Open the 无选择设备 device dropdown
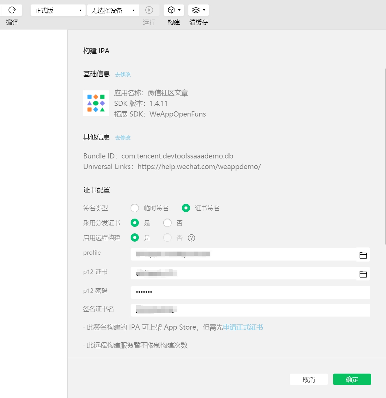The height and width of the screenshot is (398, 386). click(x=113, y=10)
